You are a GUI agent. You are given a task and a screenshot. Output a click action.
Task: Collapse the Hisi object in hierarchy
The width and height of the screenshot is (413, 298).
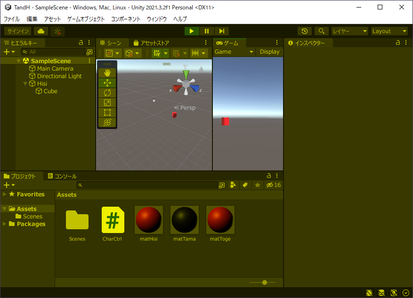(x=25, y=84)
